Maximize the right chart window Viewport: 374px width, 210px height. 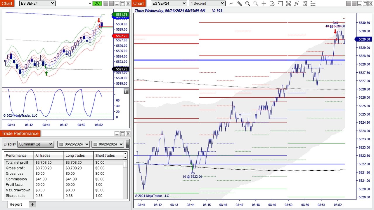tap(366, 3)
